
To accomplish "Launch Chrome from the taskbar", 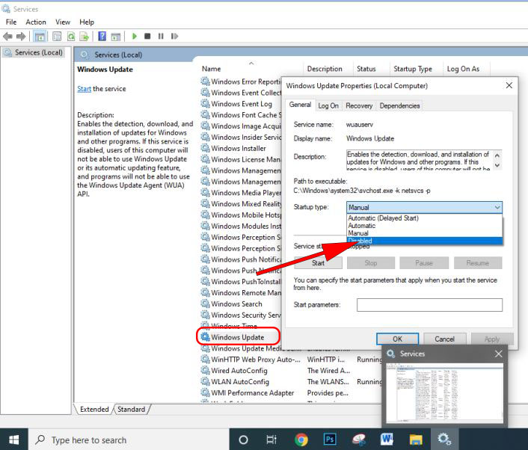I will click(301, 440).
